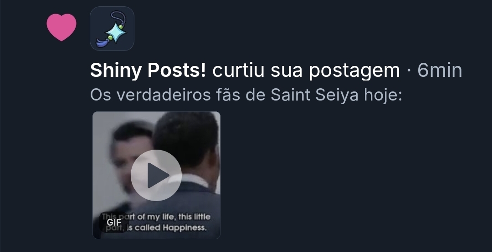Click the "curtiu sua postagem" notification text
Image resolution: width=492 pixels, height=252 pixels.
(306, 71)
